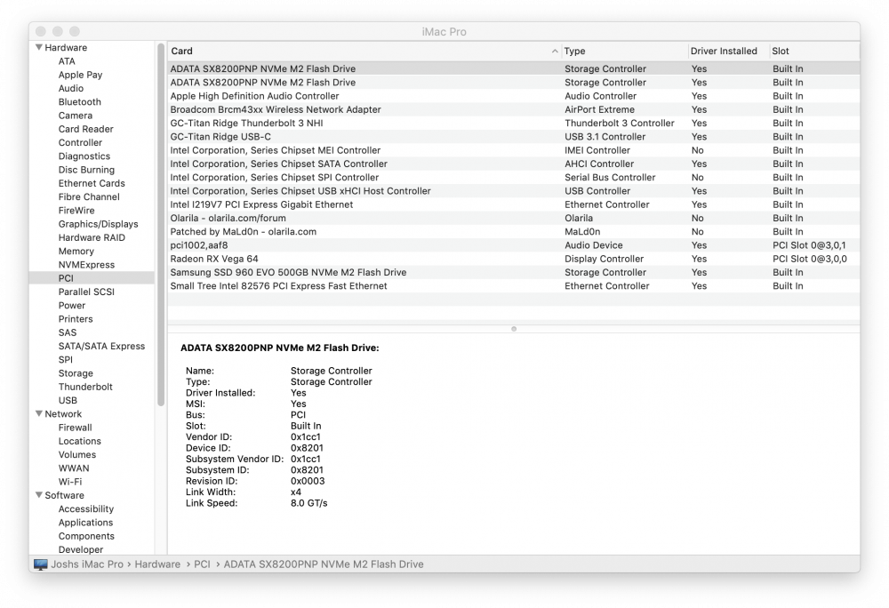Toggle sort arrow on Card column

tap(555, 51)
